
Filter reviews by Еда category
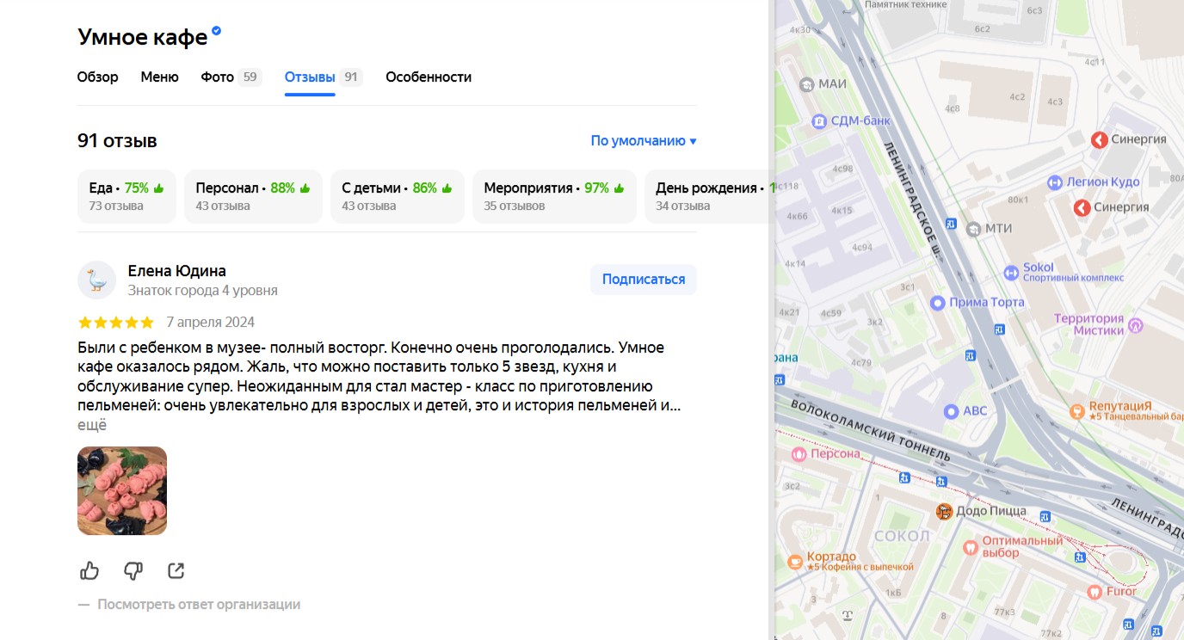126,196
